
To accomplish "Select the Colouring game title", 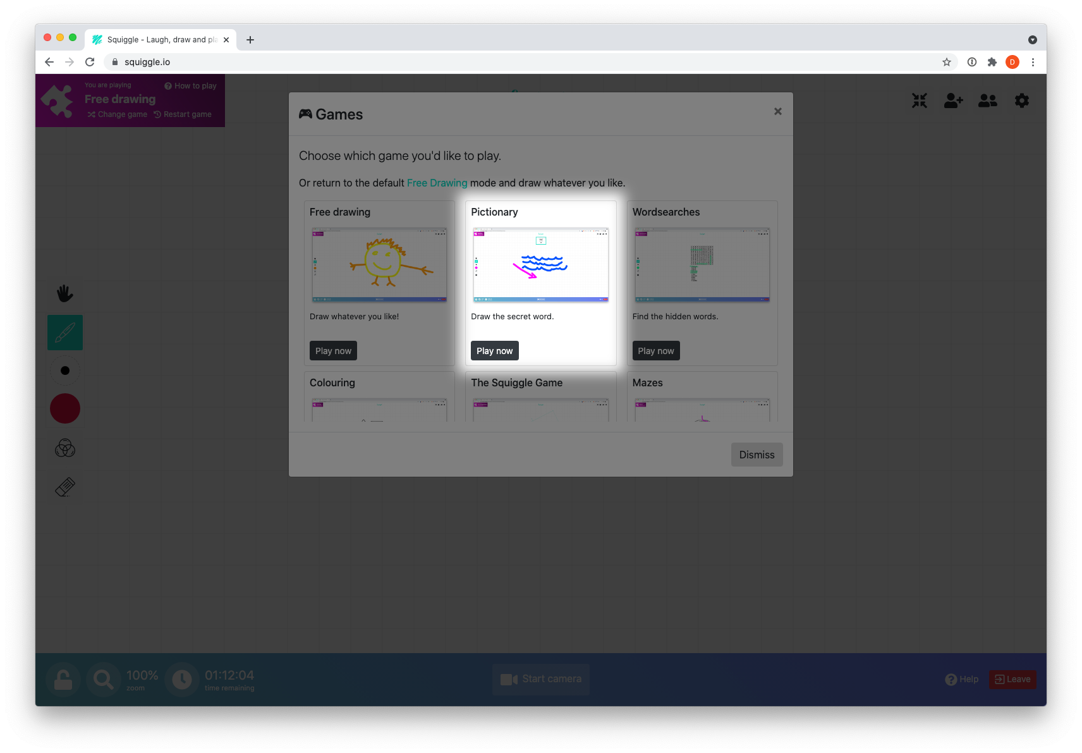I will 332,383.
